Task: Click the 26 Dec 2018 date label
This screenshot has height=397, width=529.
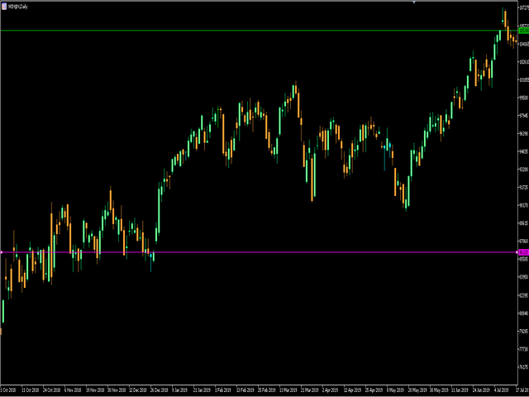Action: [159, 390]
